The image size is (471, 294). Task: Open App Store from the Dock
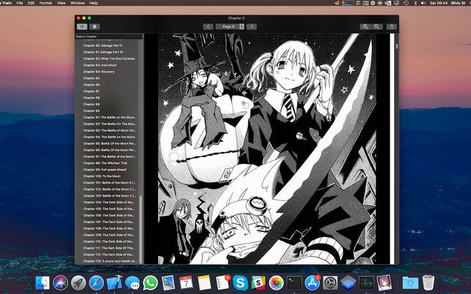(x=312, y=282)
